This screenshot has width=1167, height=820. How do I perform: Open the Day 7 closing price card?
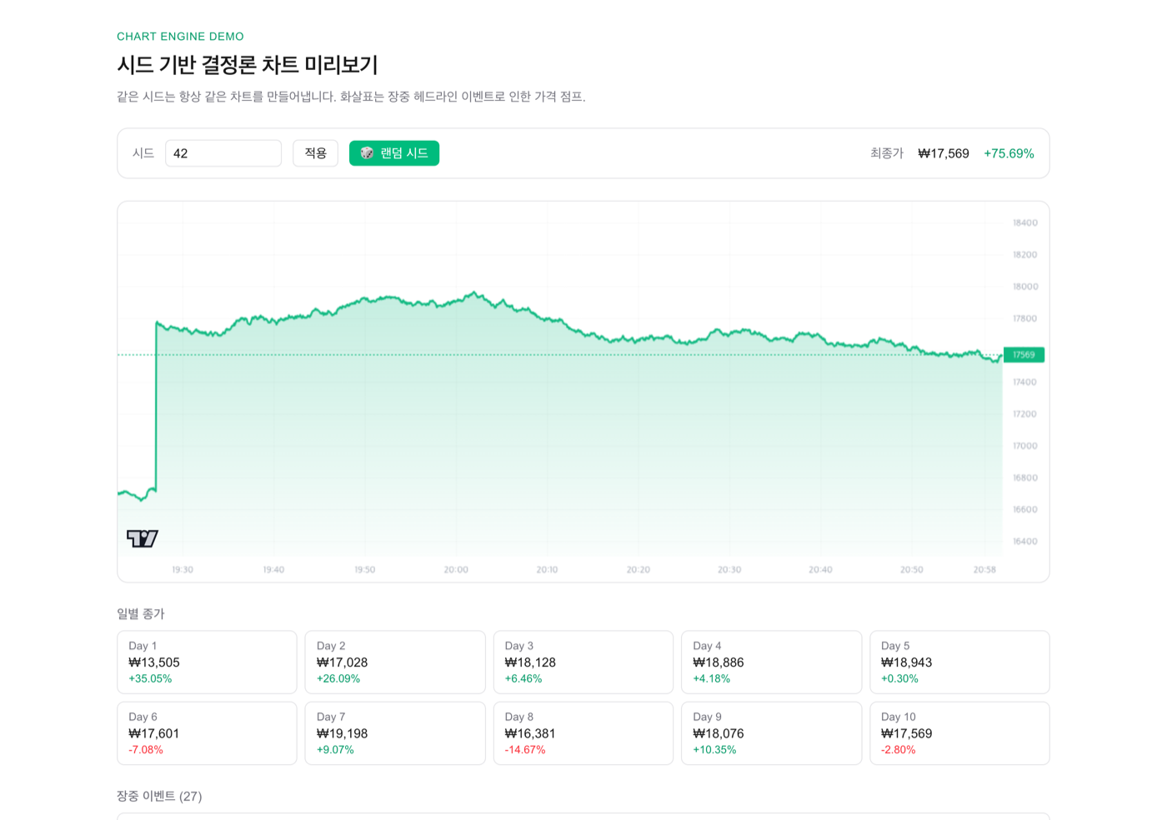(x=395, y=733)
